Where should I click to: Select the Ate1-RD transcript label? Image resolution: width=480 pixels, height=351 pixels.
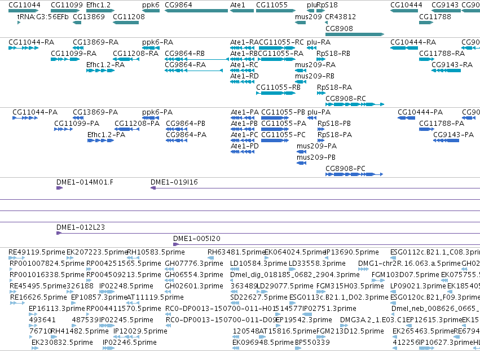click(x=244, y=76)
